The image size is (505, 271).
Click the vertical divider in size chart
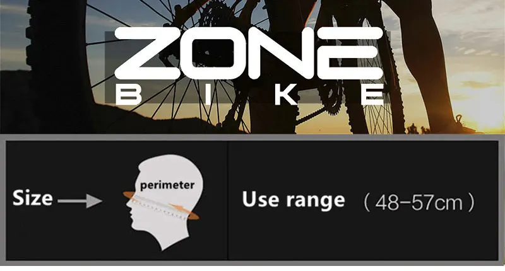point(228,200)
